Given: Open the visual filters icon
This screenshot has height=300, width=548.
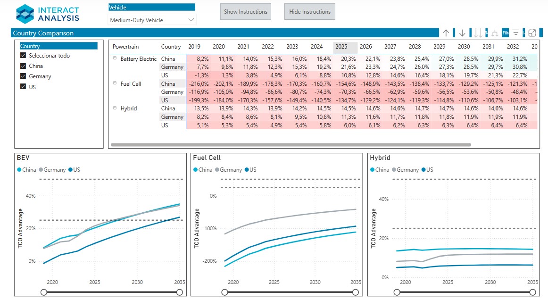Looking at the screenshot, I should [516, 33].
